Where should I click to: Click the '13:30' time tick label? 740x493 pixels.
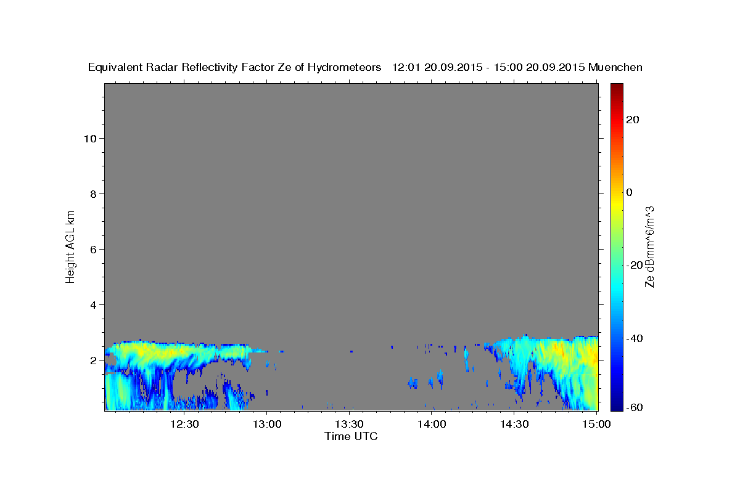[x=349, y=424]
